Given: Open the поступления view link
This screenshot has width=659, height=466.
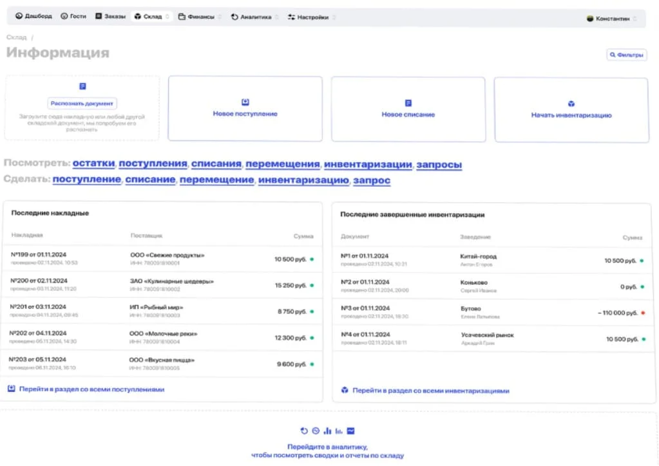Looking at the screenshot, I should [153, 163].
